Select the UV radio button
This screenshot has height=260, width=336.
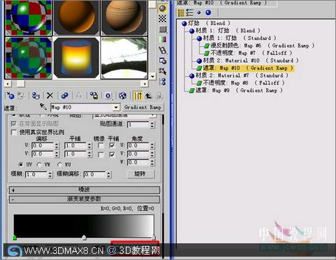coord(21,164)
